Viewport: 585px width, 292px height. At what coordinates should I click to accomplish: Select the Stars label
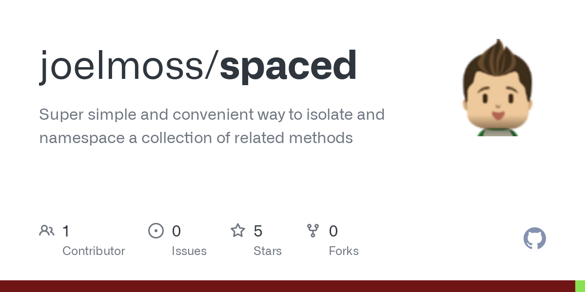268,251
